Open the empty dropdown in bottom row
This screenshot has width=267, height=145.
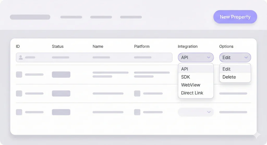click(196, 112)
